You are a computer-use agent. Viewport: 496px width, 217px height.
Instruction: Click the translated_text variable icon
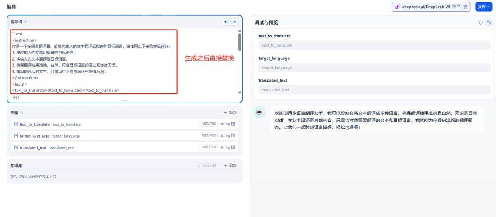(x=16, y=147)
